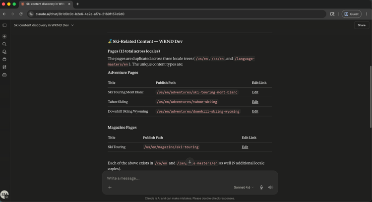This screenshot has height=202, width=372.
Task: Close the Ski content discovery tab
Action: click(69, 4)
